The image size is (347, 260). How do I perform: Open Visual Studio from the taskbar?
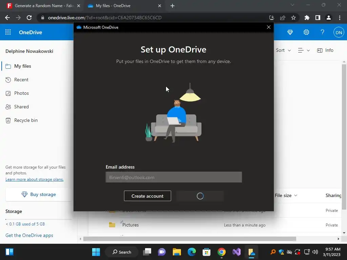coord(236,252)
